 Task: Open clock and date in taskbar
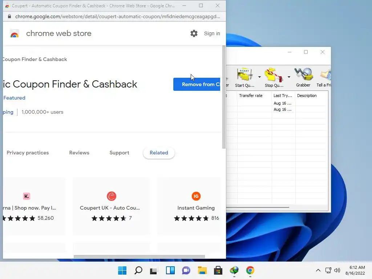(355, 270)
